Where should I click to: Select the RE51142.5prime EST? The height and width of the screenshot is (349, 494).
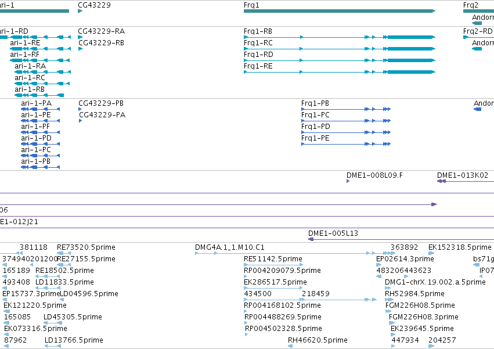coord(273,265)
